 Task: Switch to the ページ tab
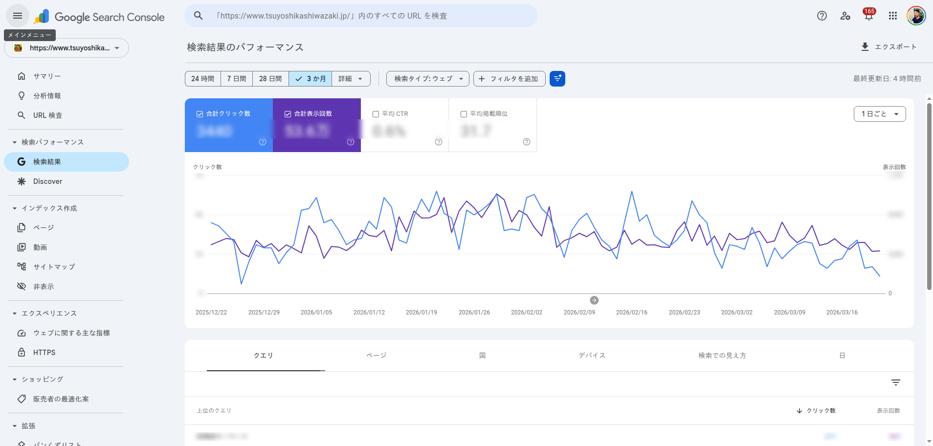pyautogui.click(x=376, y=356)
